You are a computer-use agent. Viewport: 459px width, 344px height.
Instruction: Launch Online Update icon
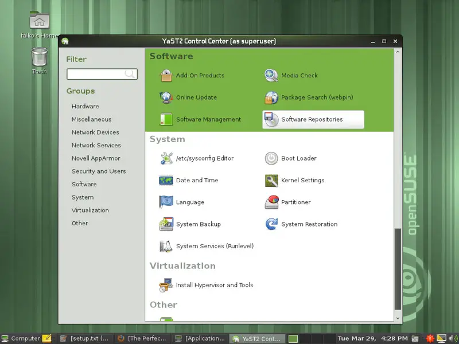[166, 97]
